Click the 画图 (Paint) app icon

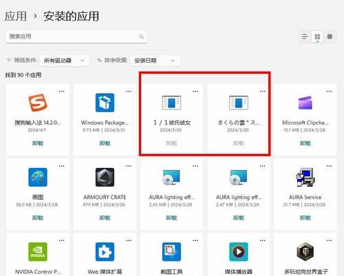coord(38,177)
